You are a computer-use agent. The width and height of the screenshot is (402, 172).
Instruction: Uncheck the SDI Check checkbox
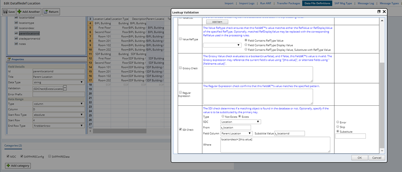coord(180,130)
